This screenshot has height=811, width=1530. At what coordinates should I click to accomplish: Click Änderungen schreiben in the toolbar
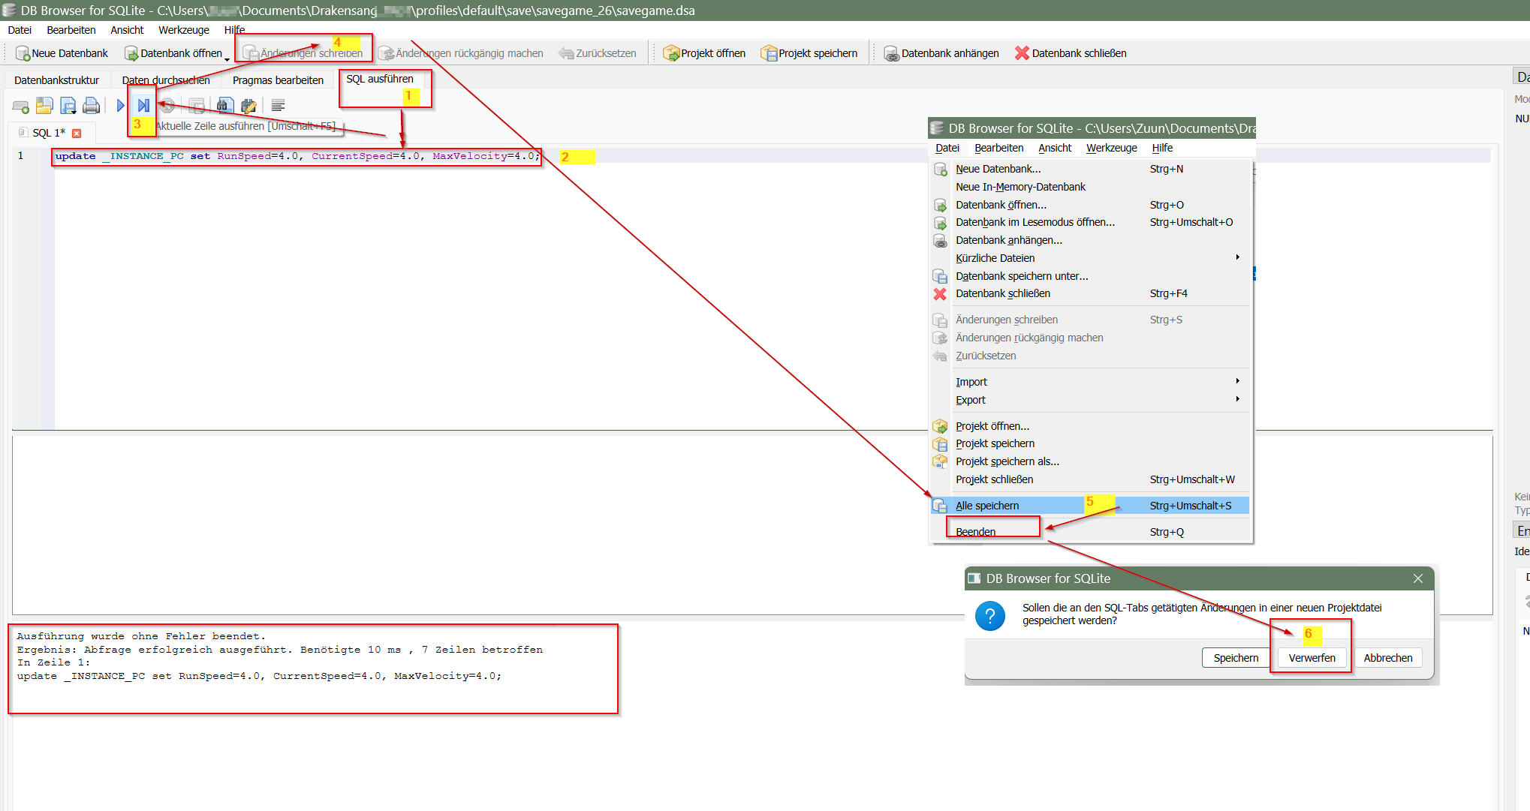coord(303,53)
